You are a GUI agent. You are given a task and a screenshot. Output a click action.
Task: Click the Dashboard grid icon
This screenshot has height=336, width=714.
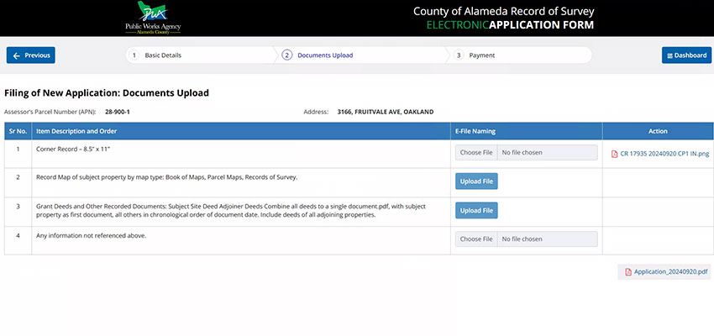coord(669,55)
